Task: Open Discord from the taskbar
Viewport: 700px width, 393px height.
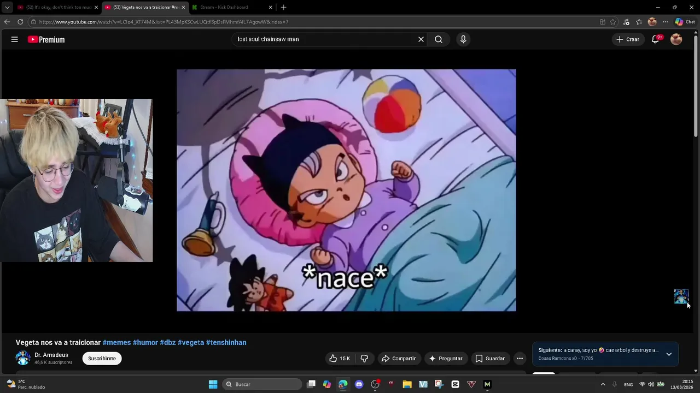Action: (x=359, y=384)
